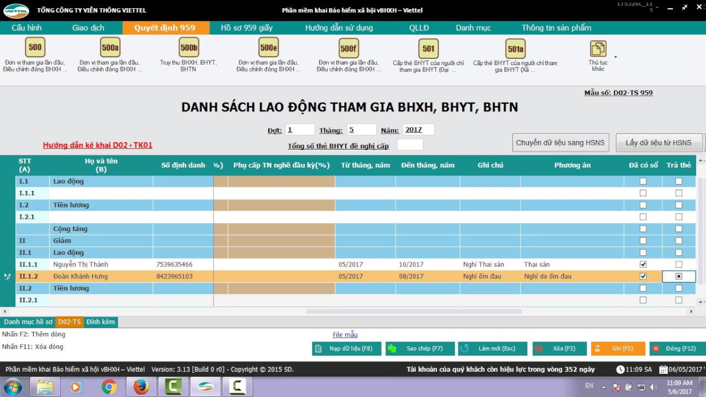Click the Đợt input field
Image resolution: width=706 pixels, height=397 pixels.
pos(300,130)
